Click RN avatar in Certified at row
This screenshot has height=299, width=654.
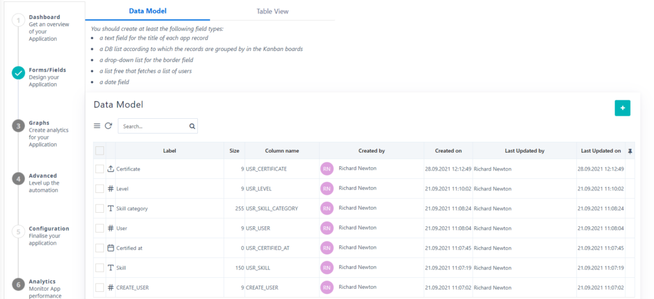click(327, 248)
